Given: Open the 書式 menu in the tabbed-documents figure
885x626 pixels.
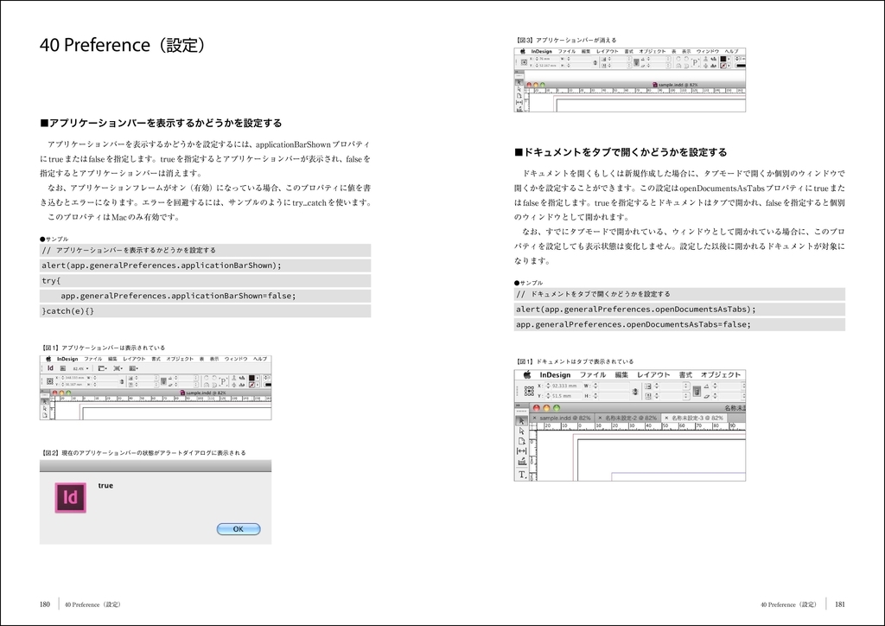Looking at the screenshot, I should point(685,374).
